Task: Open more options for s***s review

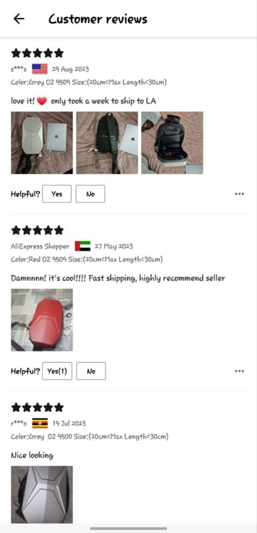Action: click(x=239, y=194)
